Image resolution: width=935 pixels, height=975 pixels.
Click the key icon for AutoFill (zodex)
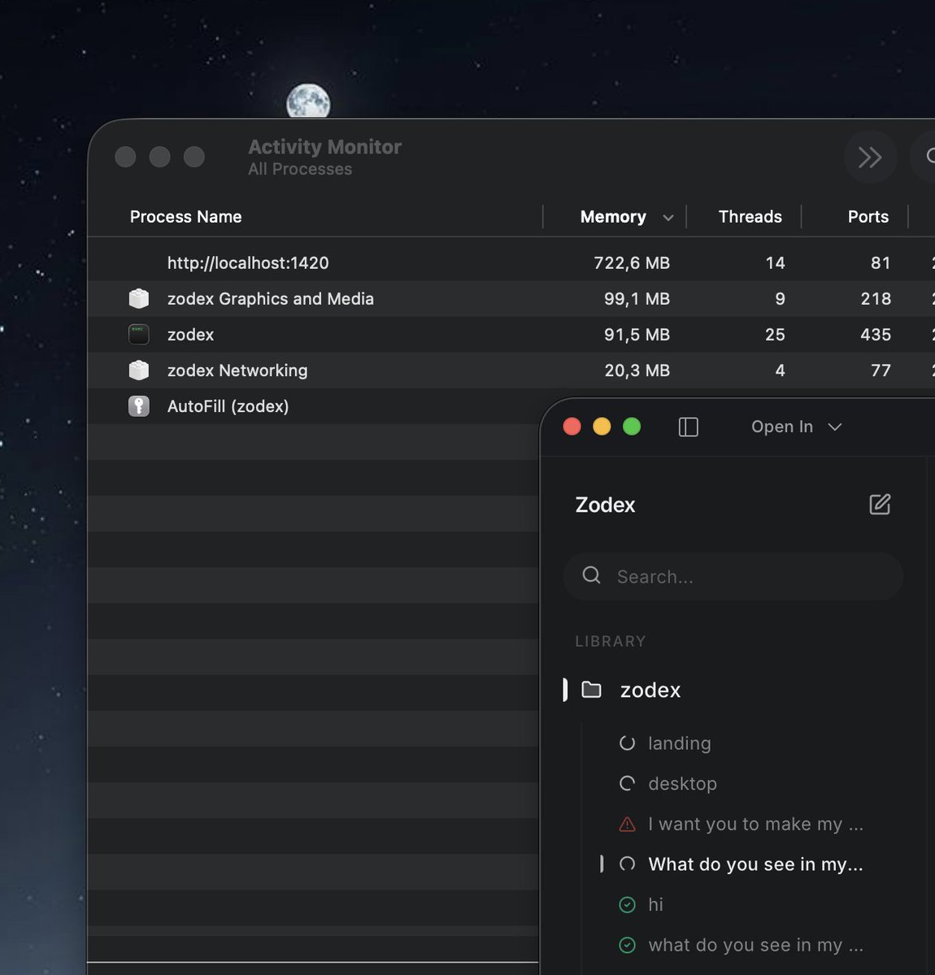139,406
